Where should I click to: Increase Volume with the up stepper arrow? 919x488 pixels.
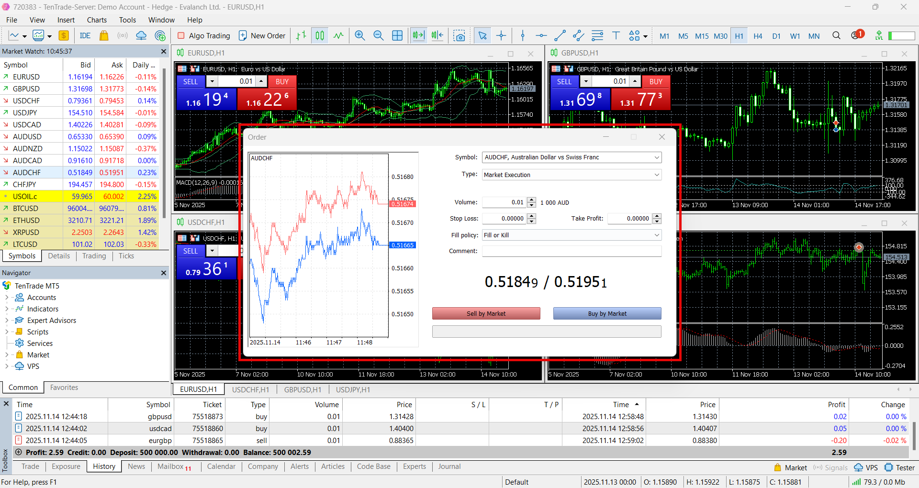531,200
